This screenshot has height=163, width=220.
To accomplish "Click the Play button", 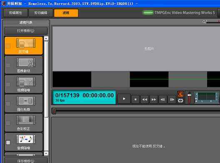I will click(x=124, y=99).
